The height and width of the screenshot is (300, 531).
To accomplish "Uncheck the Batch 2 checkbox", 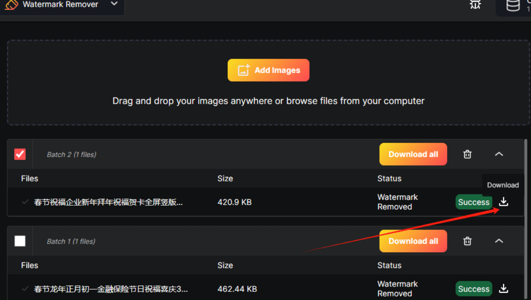I will coord(20,154).
